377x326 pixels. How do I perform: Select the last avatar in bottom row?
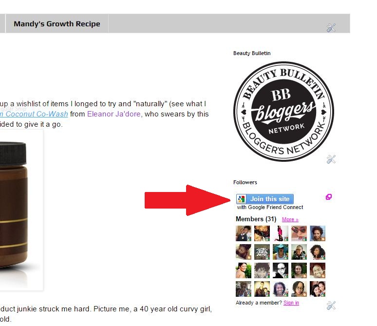click(x=318, y=289)
